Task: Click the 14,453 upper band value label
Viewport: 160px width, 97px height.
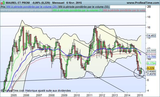Action: click(151, 36)
